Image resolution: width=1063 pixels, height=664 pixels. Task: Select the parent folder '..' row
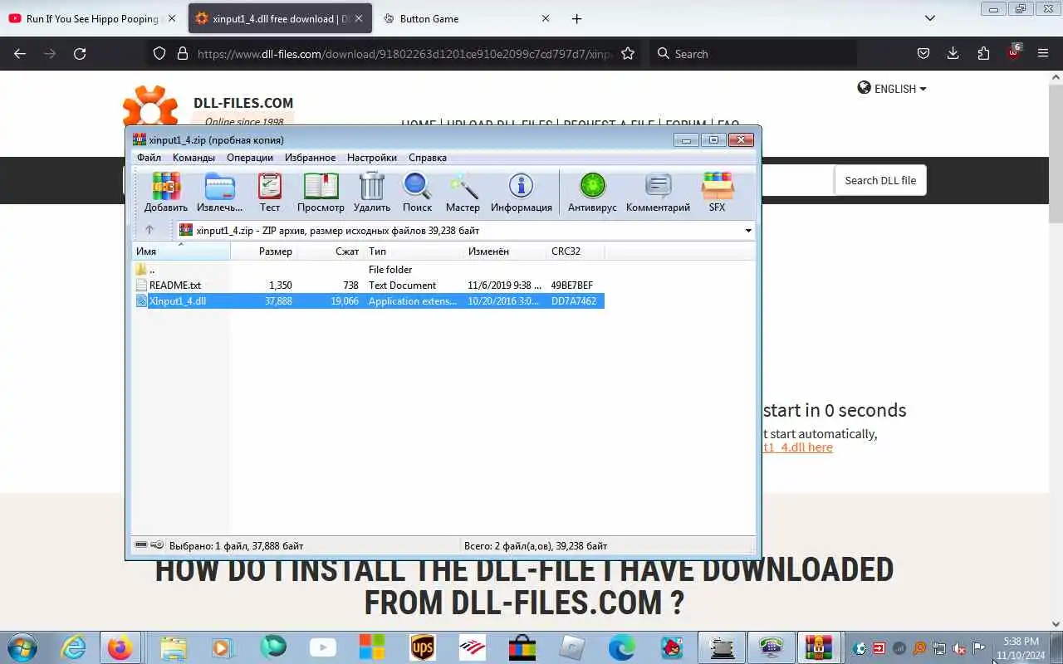click(x=369, y=269)
